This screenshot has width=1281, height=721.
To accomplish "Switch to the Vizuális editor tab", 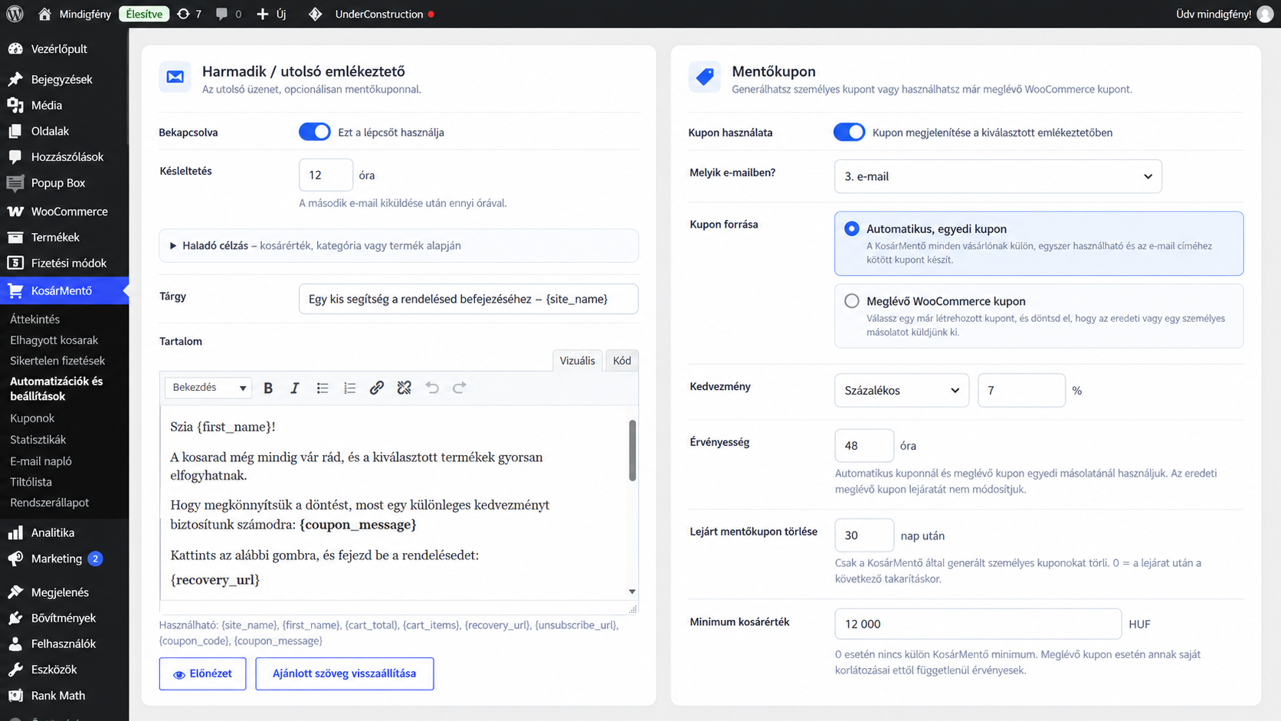I will click(x=577, y=360).
